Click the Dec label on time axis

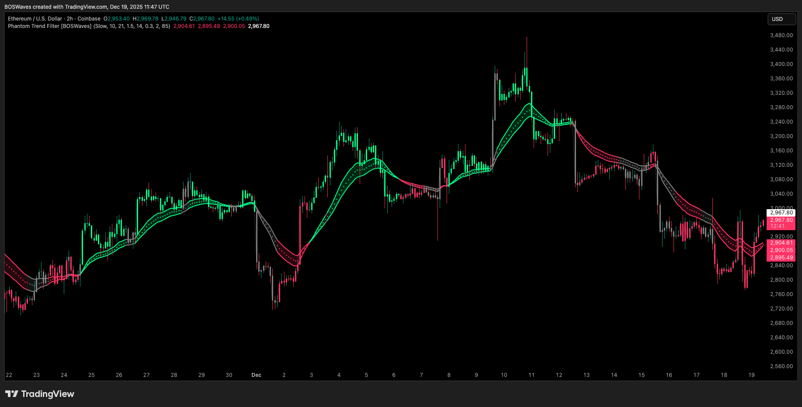(x=257, y=375)
